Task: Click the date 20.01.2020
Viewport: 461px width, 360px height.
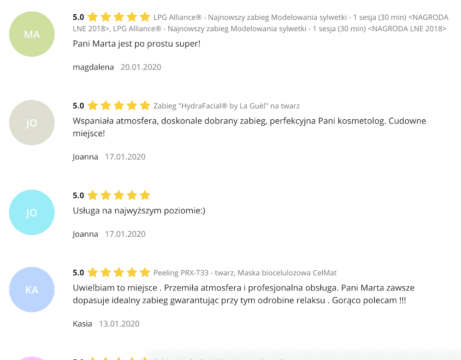Action: pyautogui.click(x=141, y=67)
